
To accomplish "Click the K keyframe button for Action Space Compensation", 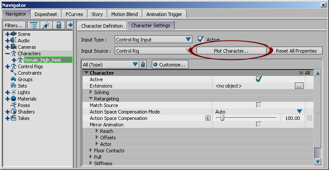I will (208, 118).
